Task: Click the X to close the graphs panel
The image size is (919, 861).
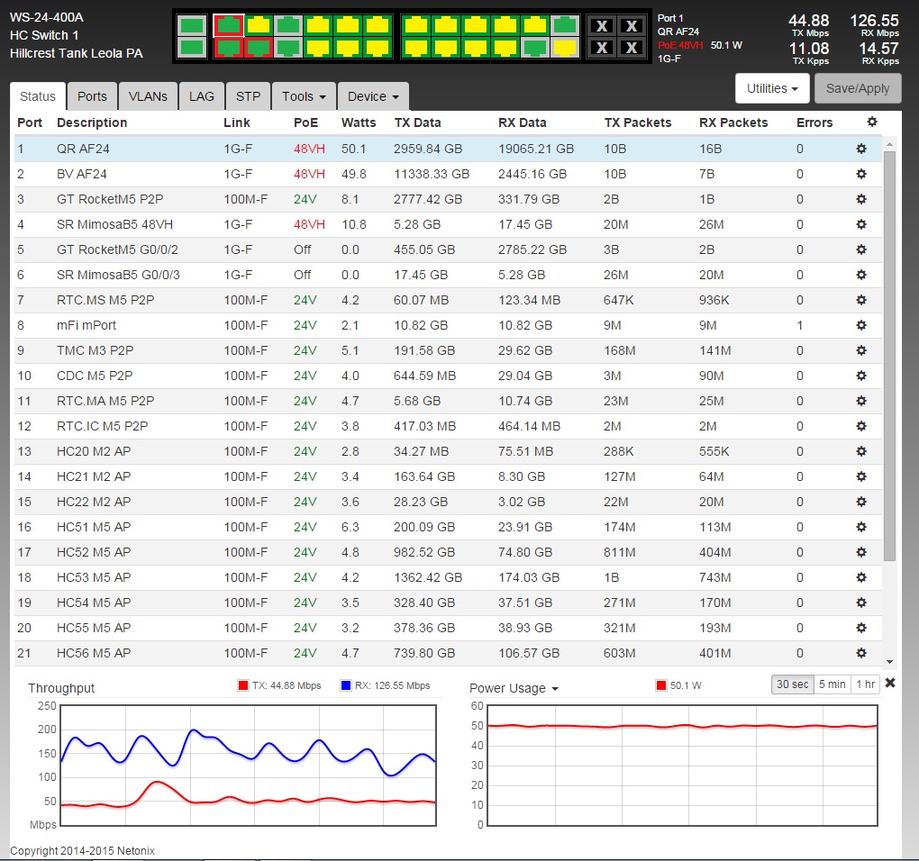Action: point(890,683)
